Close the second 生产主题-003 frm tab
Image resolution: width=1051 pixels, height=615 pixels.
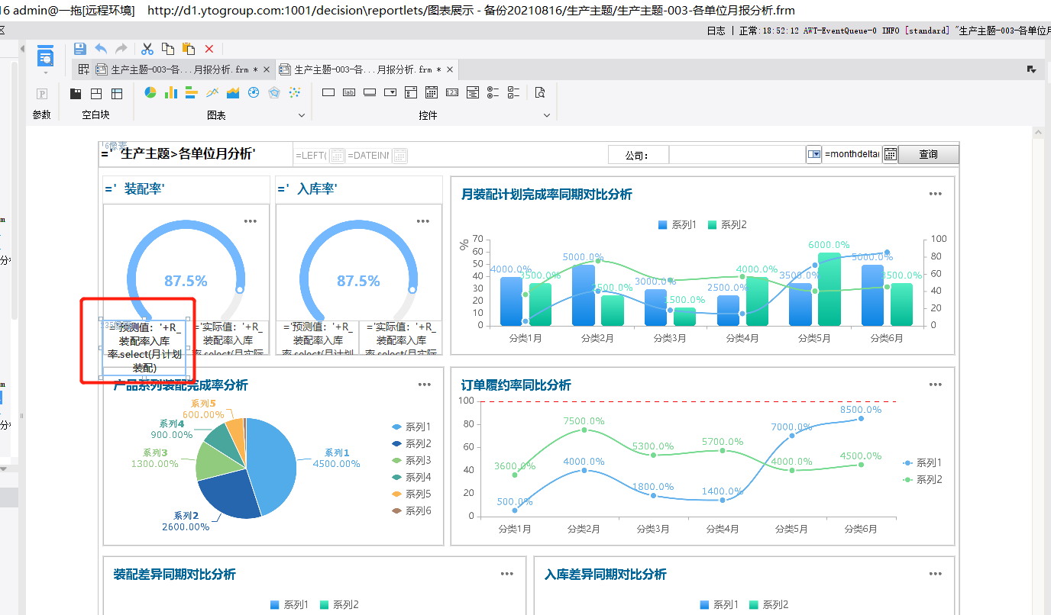[x=450, y=69]
